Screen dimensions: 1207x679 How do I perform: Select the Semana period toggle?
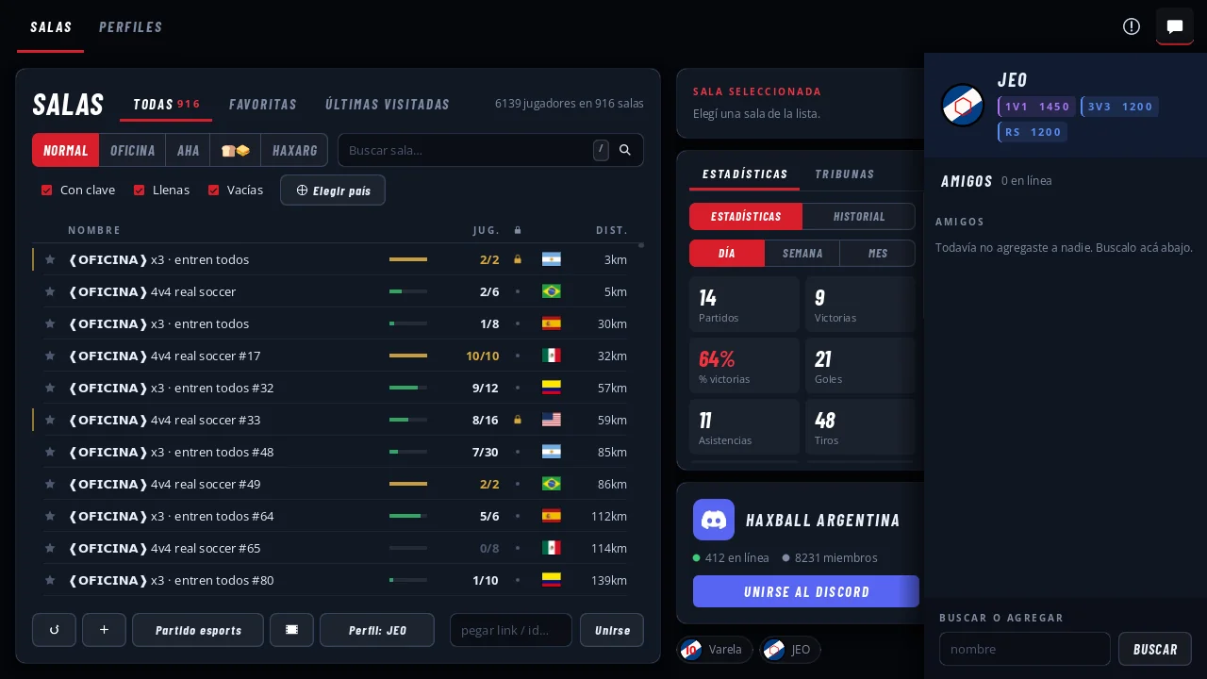pos(802,254)
